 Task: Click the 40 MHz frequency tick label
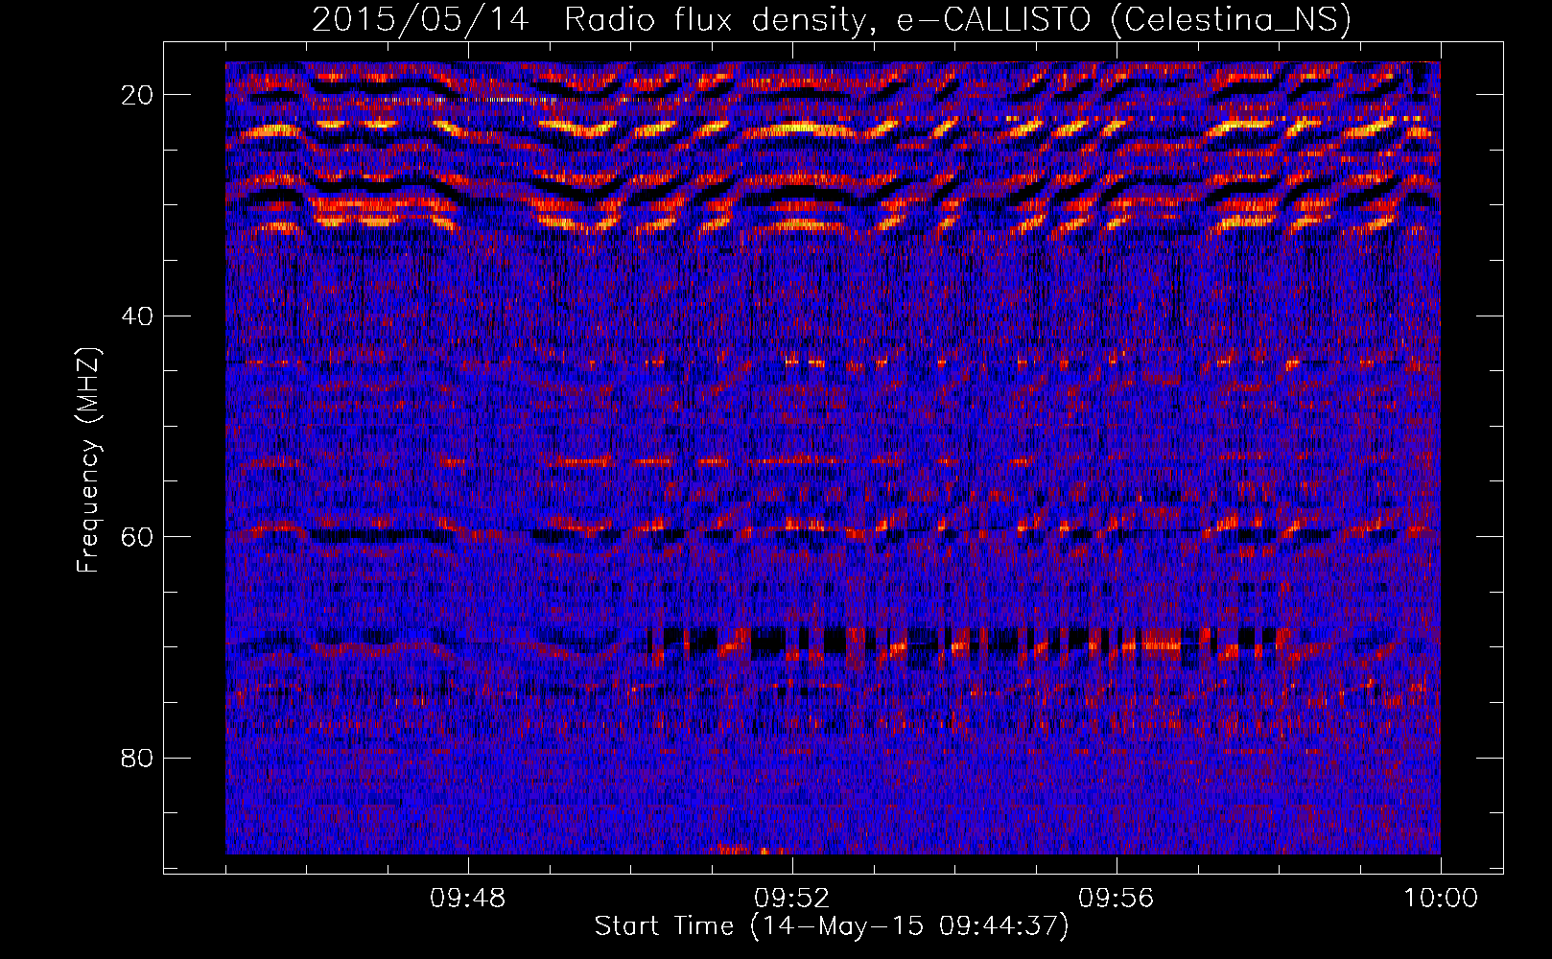coord(138,316)
